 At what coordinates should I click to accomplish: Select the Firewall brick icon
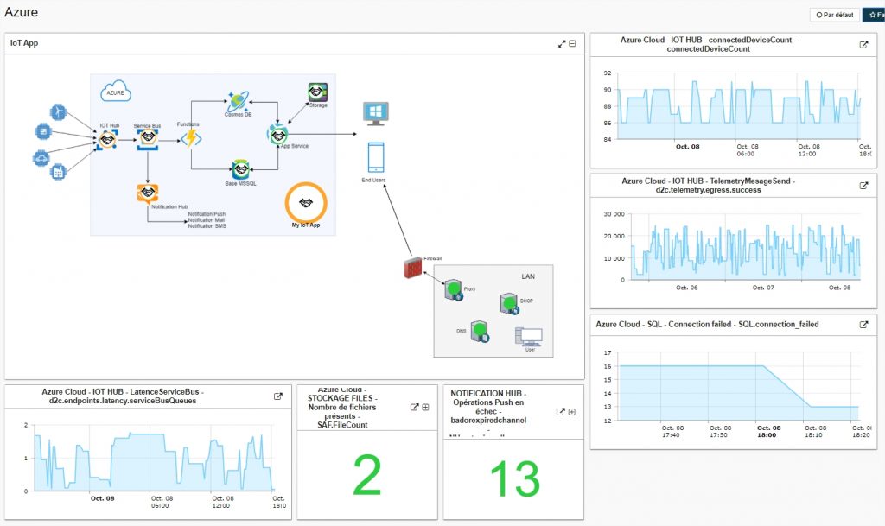point(413,268)
